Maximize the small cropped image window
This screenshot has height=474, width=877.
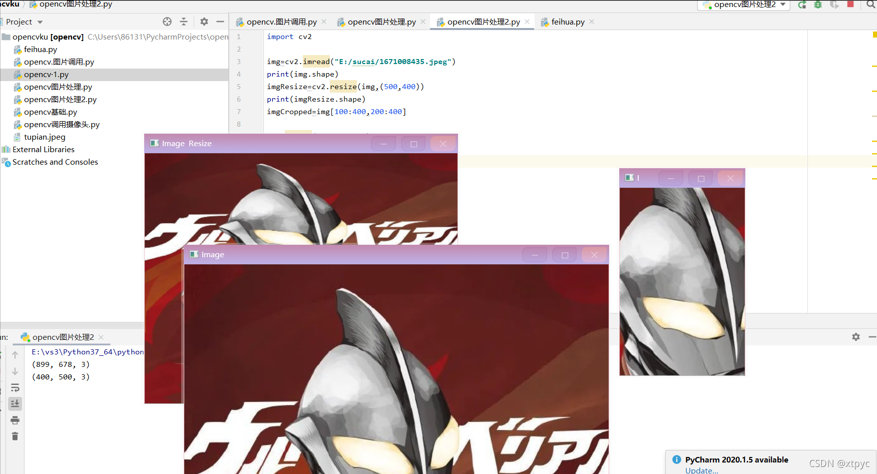click(701, 178)
